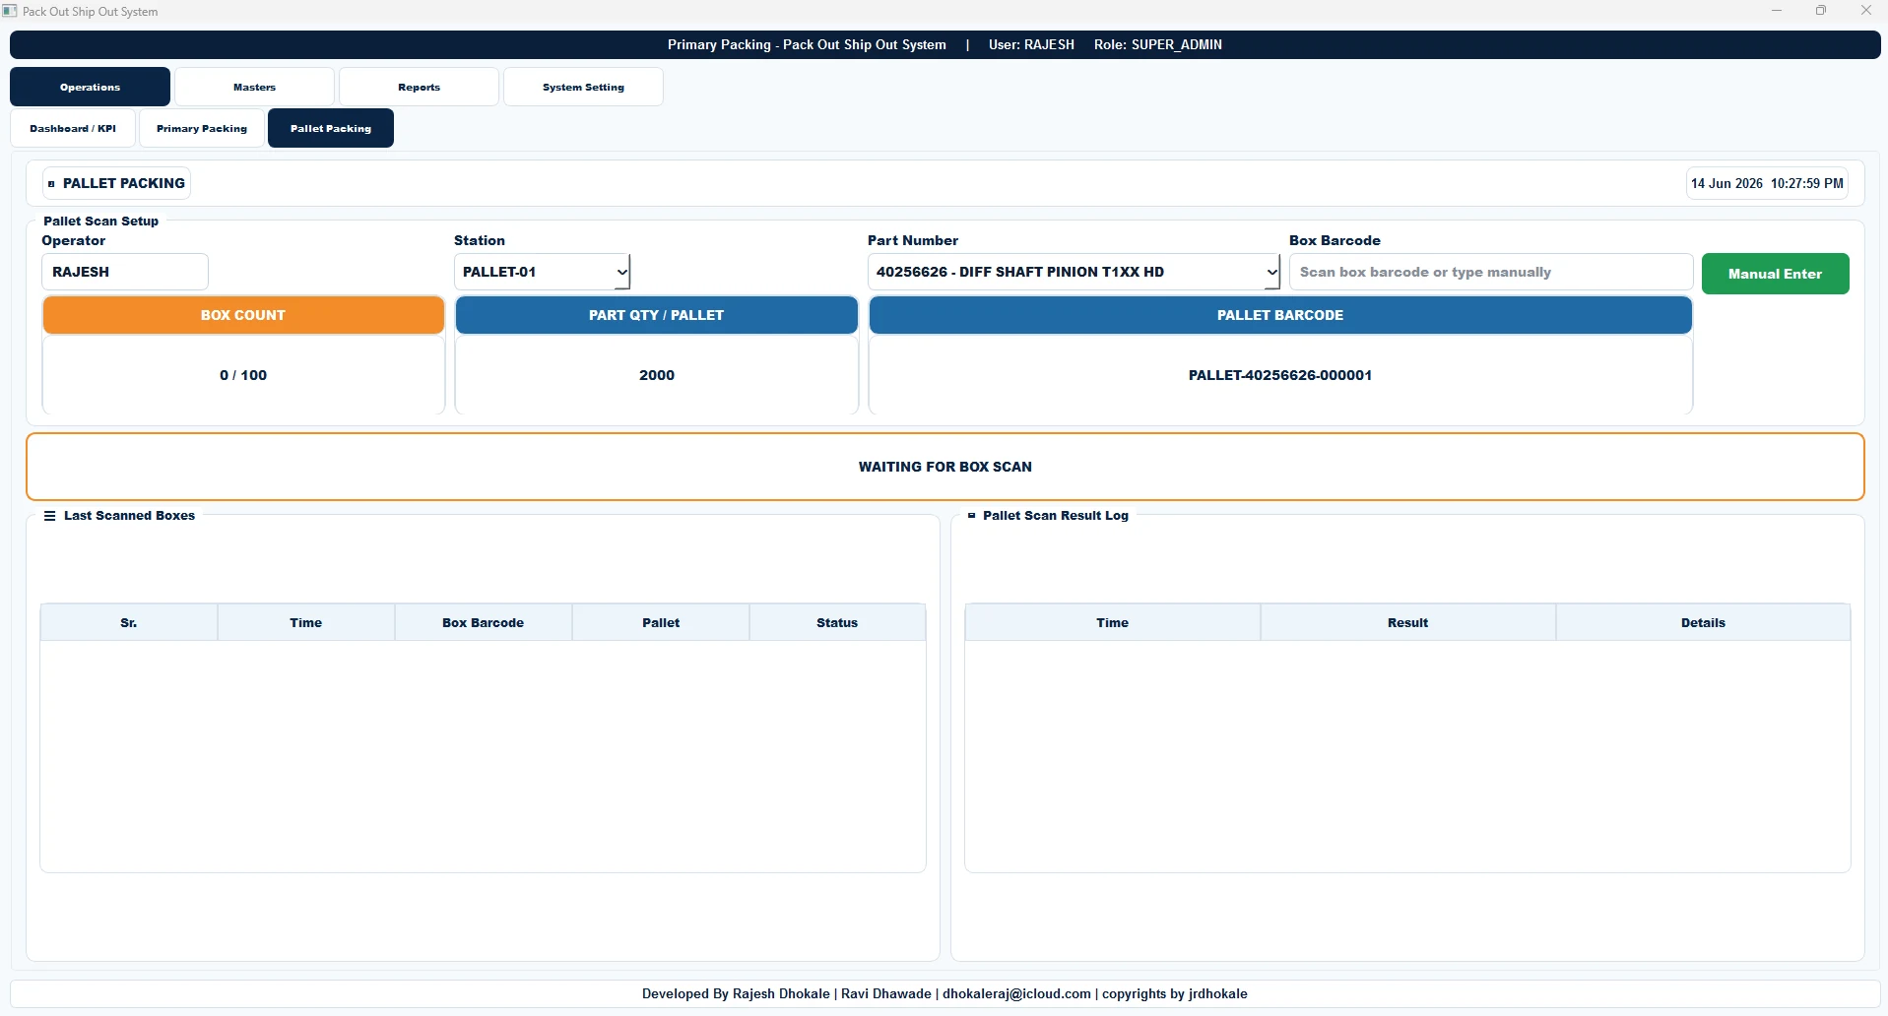This screenshot has width=1888, height=1016.
Task: Click the Manual Enter button
Action: [x=1775, y=274]
